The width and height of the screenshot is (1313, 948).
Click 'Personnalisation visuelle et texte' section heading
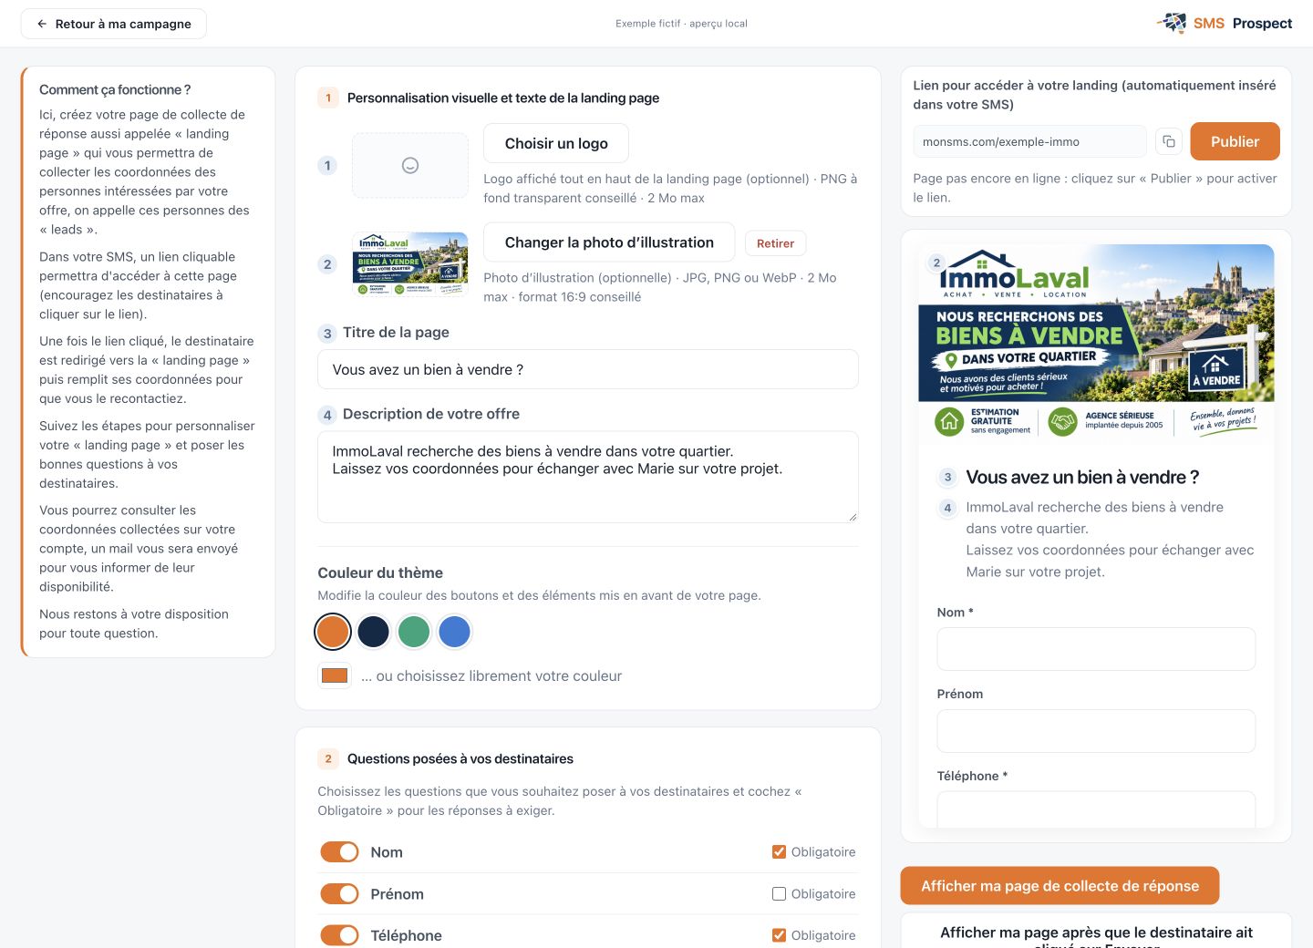(x=503, y=98)
